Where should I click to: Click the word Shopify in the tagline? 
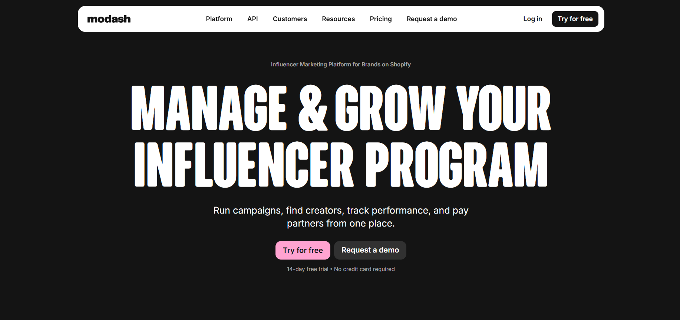pyautogui.click(x=400, y=65)
